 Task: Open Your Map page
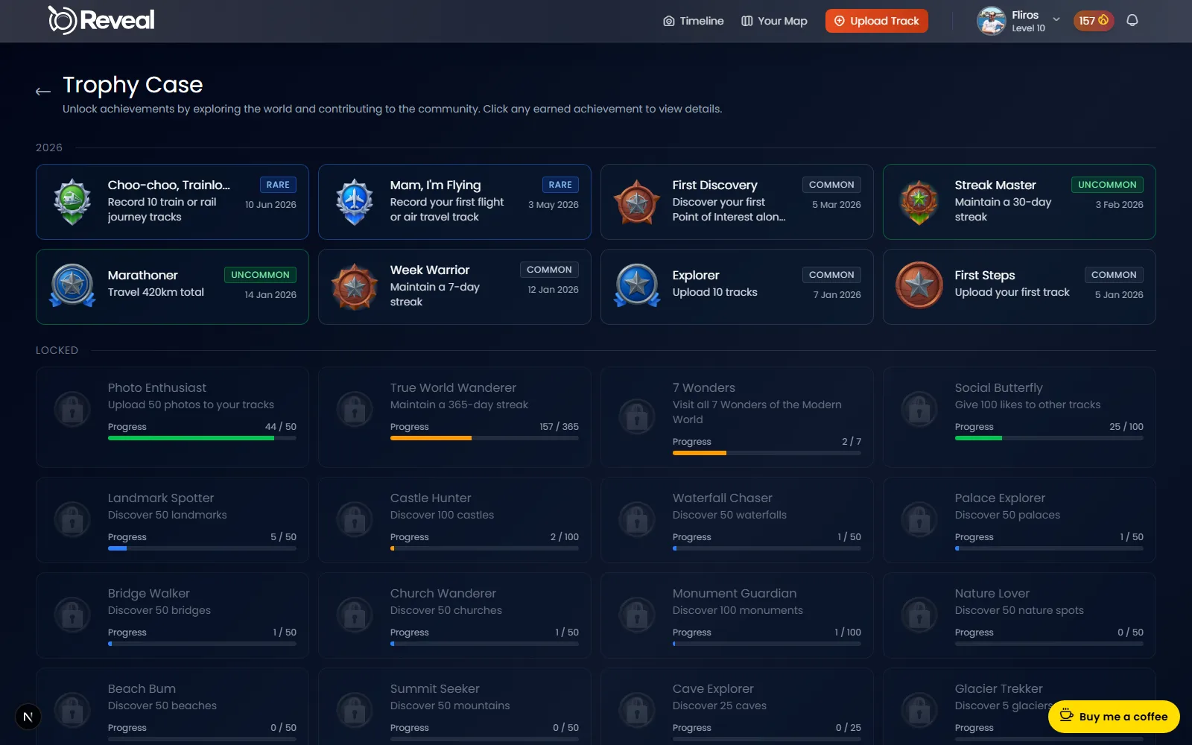(774, 21)
